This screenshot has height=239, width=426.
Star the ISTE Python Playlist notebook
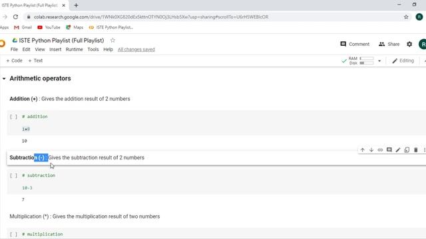112,40
